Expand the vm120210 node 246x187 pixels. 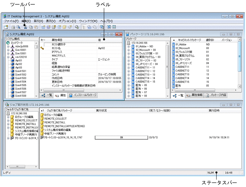pos(8,57)
